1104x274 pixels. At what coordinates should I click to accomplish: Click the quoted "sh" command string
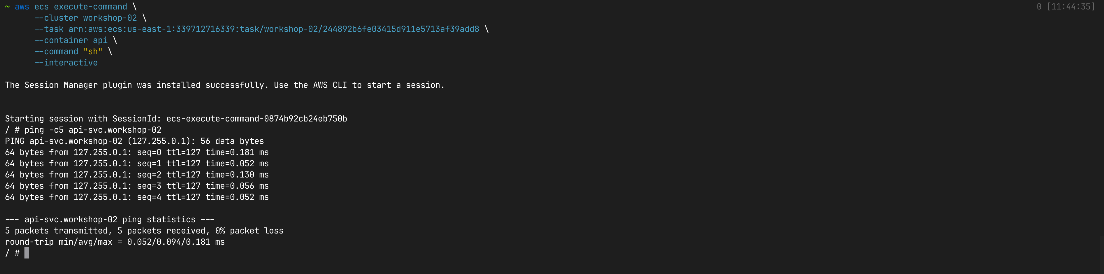point(93,51)
